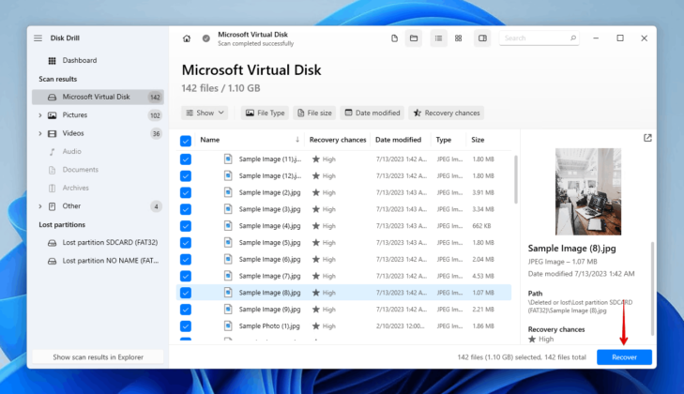This screenshot has width=684, height=394.
Task: Open Dashboard in the sidebar
Action: point(79,60)
